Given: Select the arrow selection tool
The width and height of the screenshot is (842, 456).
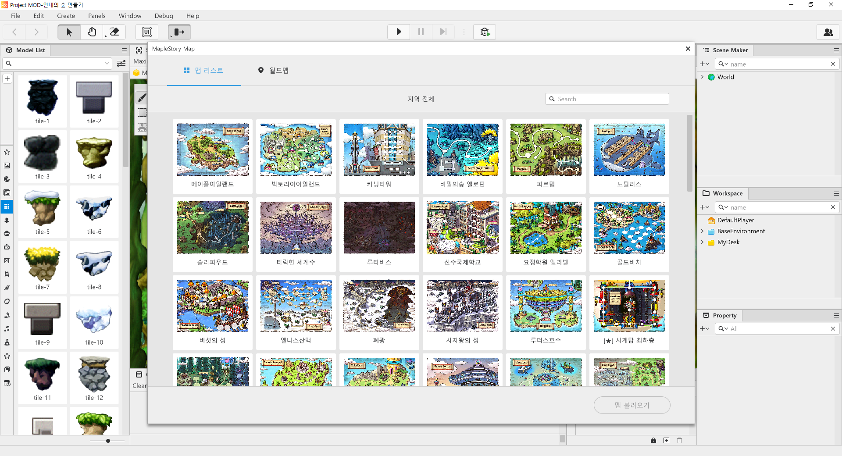Looking at the screenshot, I should click(x=69, y=32).
